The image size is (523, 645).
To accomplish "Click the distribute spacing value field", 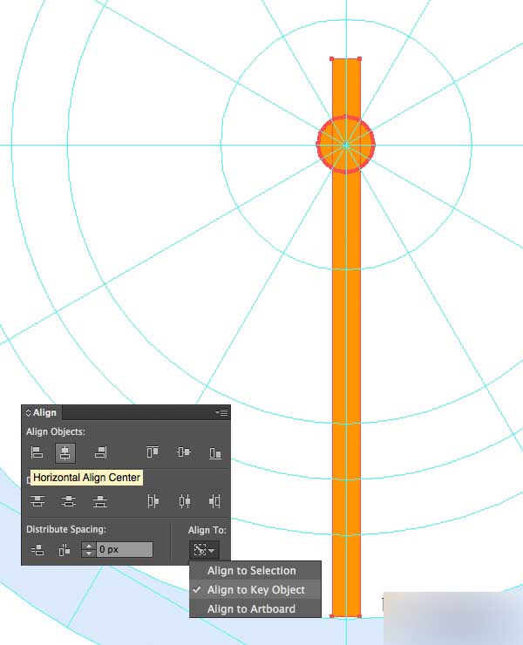I will 125,550.
